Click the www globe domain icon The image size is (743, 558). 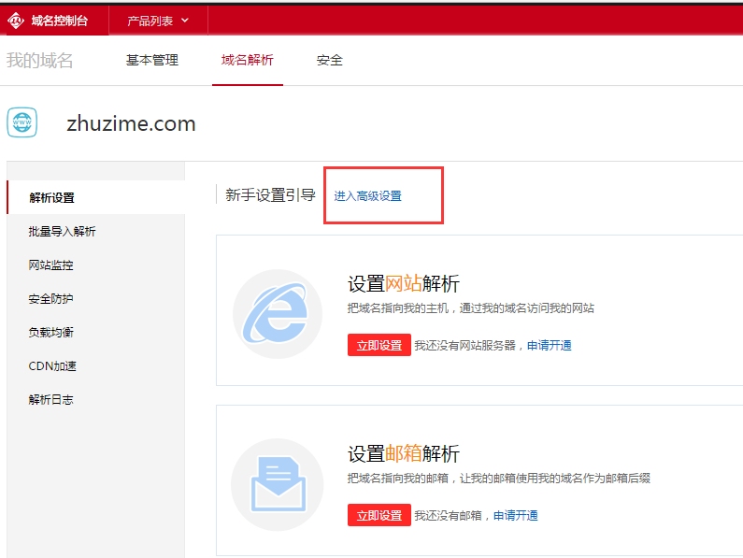21,122
